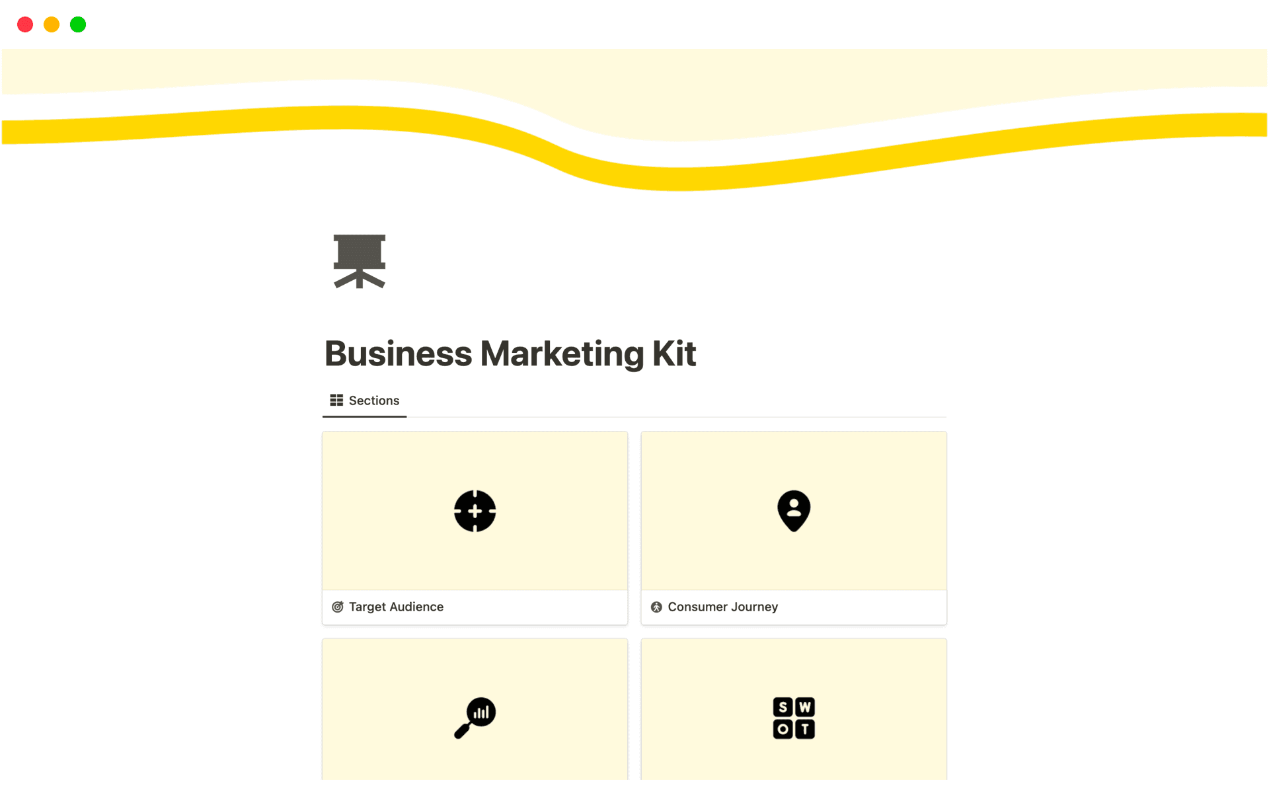Switch to the Sections tab
This screenshot has height=793, width=1269.
365,400
